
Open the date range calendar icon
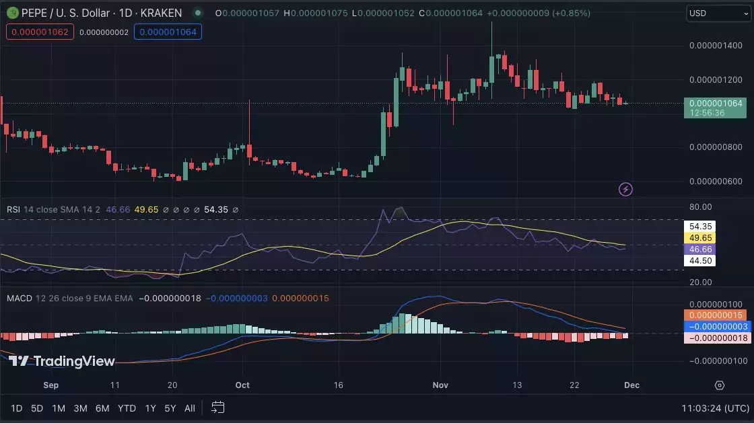tap(218, 408)
